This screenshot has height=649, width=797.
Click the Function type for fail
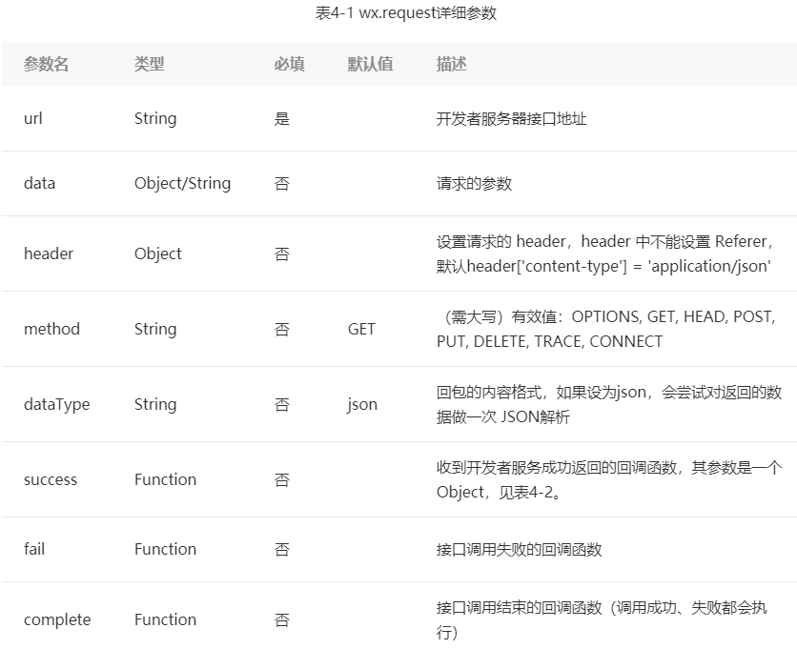click(x=165, y=550)
